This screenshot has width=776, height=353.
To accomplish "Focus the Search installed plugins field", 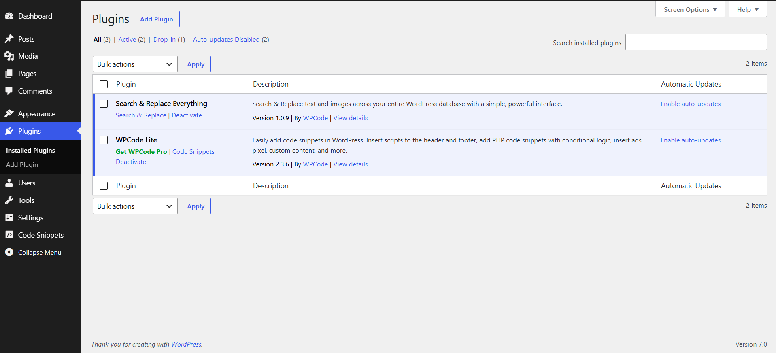I will (696, 42).
